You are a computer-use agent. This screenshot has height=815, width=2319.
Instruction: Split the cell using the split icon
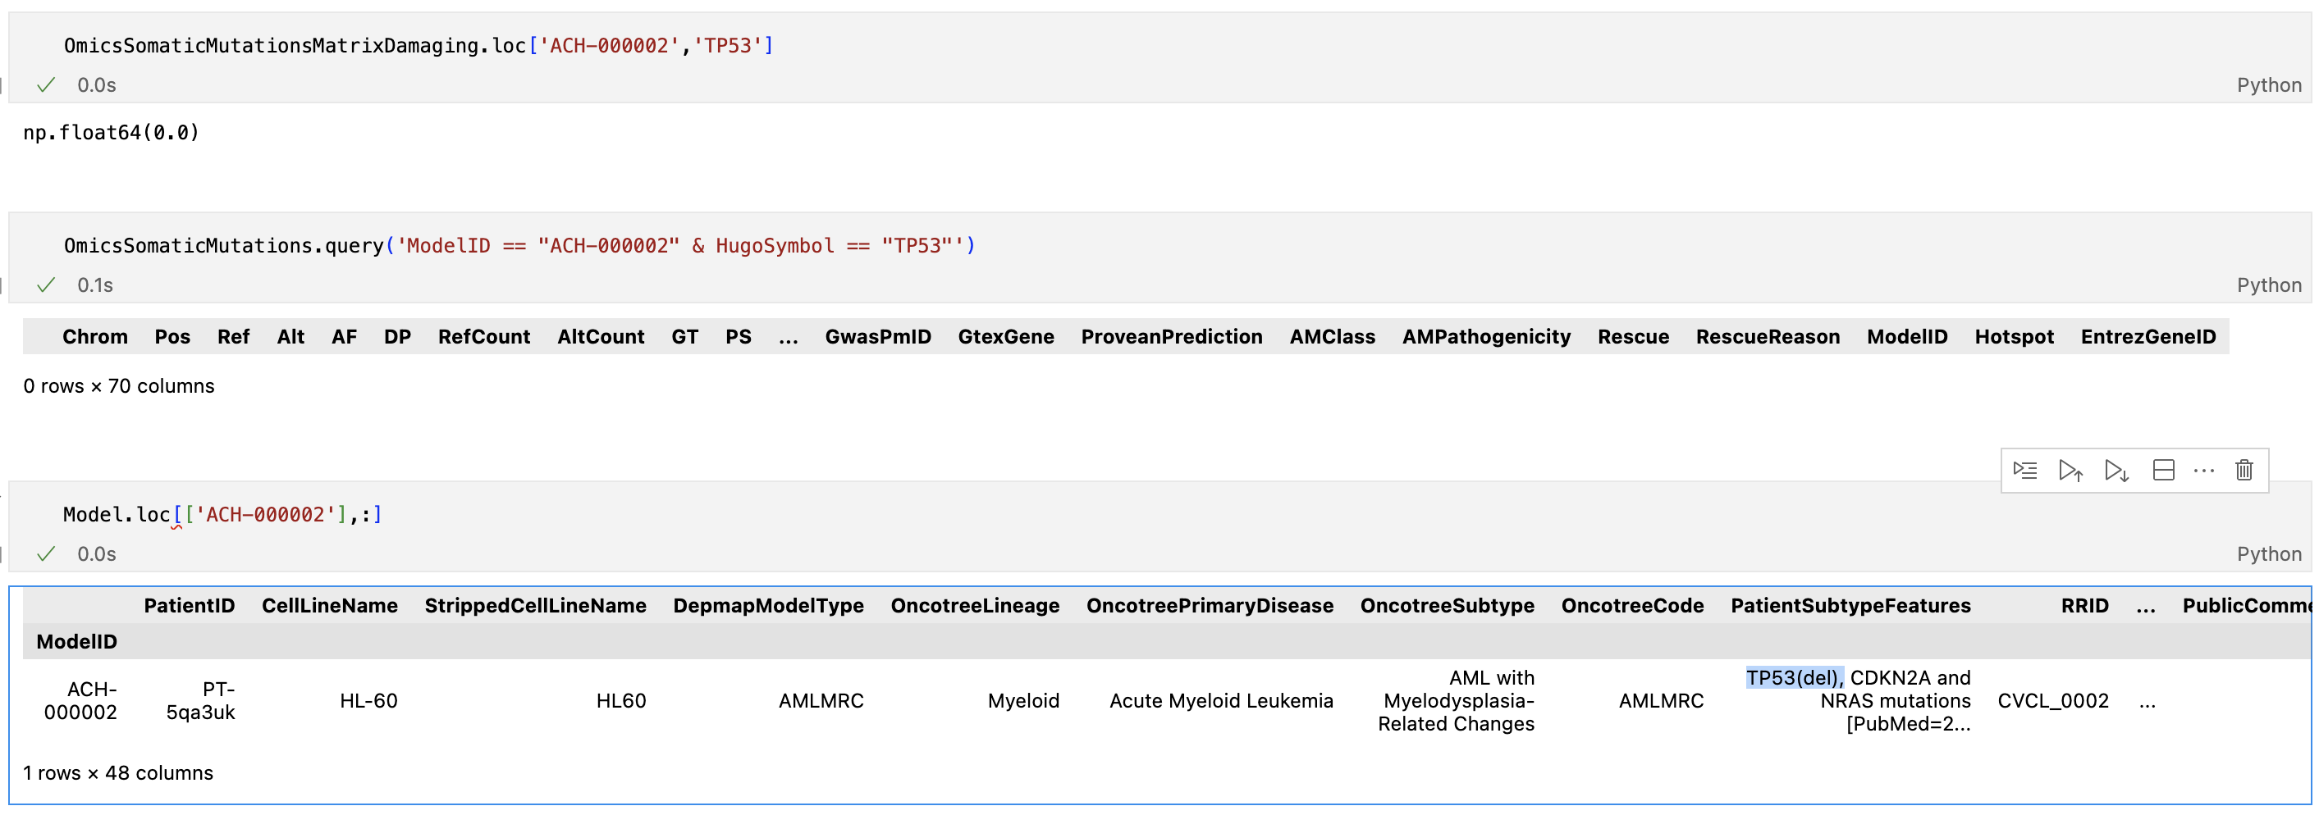(2163, 471)
